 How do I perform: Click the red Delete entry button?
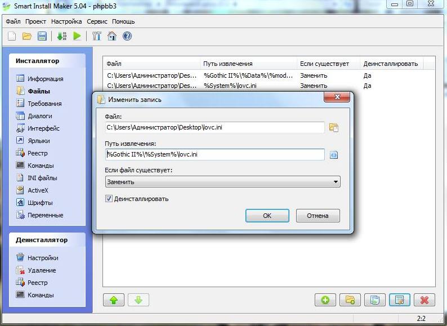click(424, 300)
